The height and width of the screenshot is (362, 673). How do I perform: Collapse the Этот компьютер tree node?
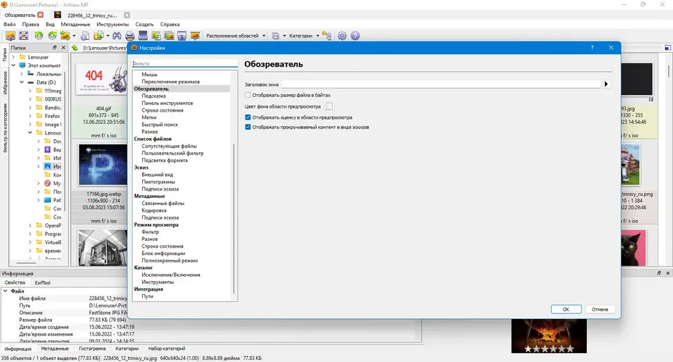point(13,66)
